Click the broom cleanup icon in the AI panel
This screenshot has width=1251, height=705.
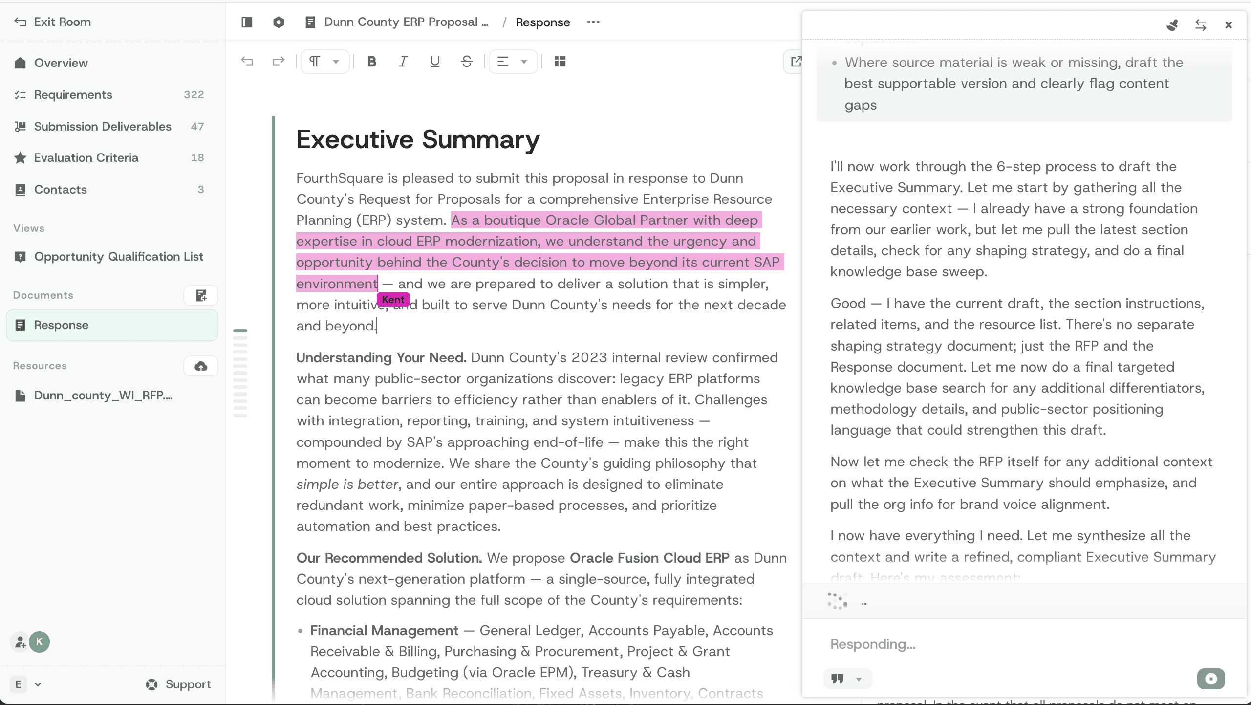click(x=1173, y=24)
